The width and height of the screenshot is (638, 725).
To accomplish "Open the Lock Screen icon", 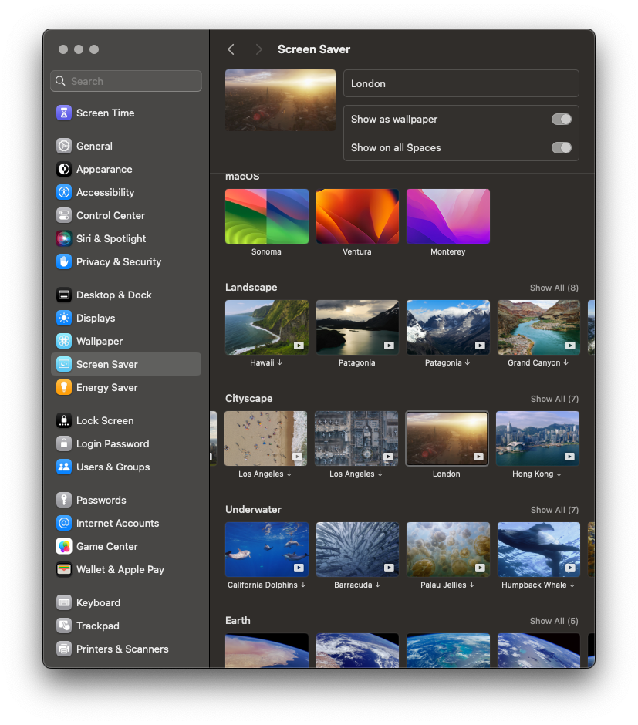I will pos(64,421).
